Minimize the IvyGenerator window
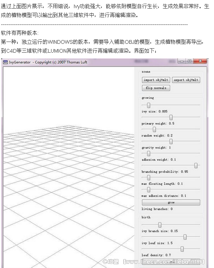 [182, 61]
